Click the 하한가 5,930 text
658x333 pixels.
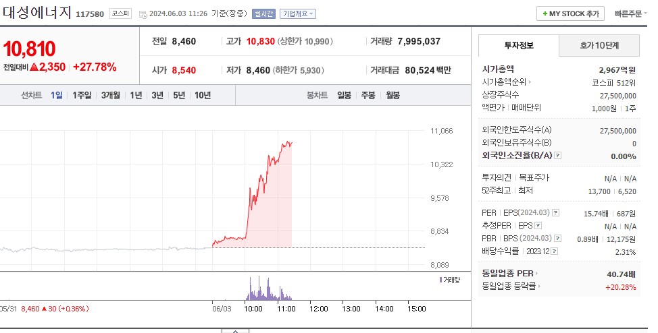tap(299, 70)
